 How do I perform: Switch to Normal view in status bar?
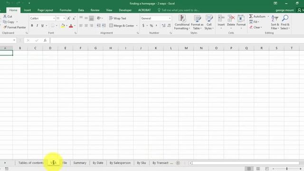[249, 169]
